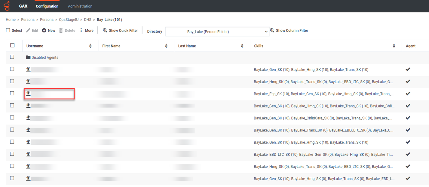Toggle the select-all checkbox in header
The height and width of the screenshot is (187, 429).
pos(12,45)
